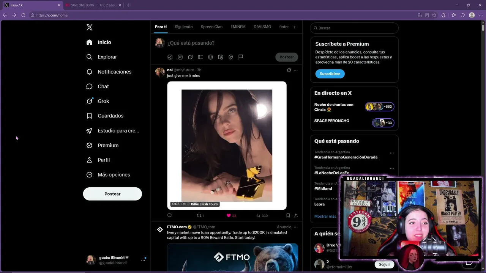Click the browser address bar URL
486x273 pixels.
[x=52, y=15]
